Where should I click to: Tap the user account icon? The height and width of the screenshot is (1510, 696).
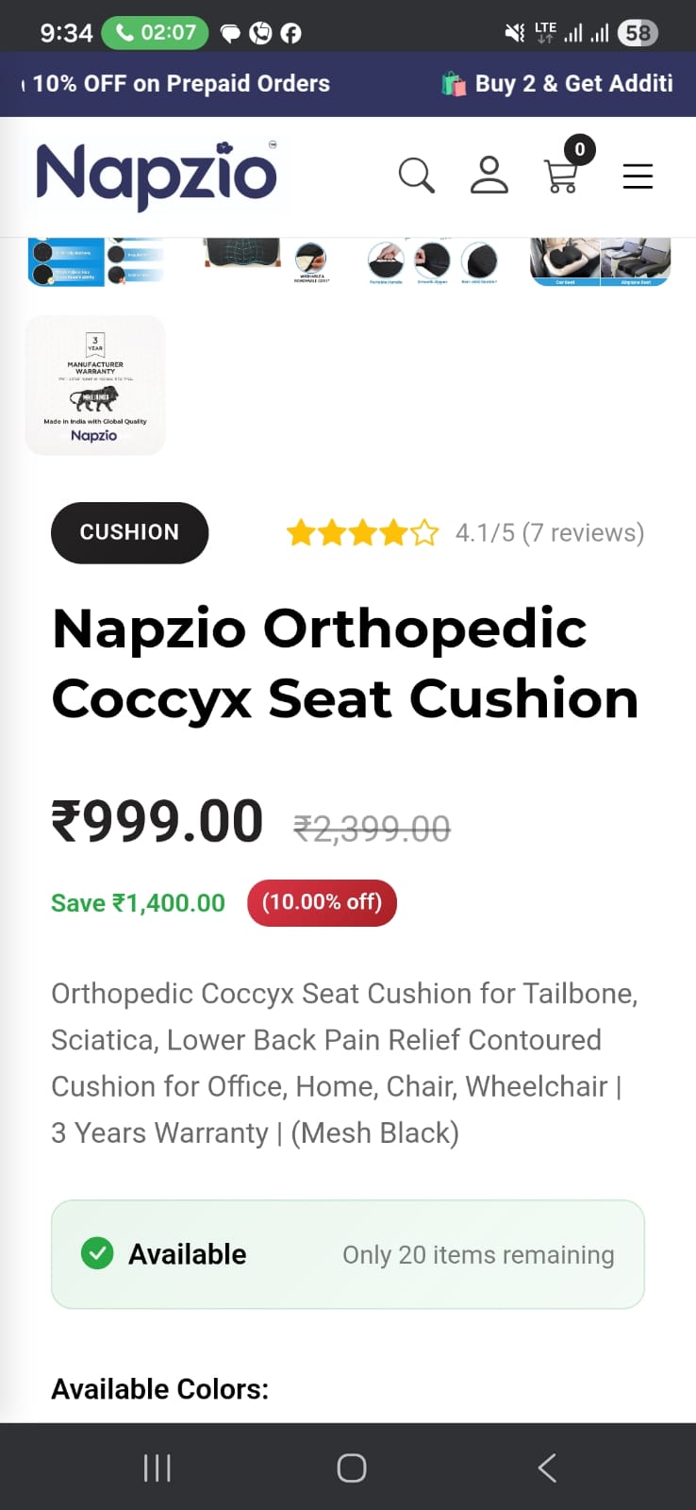coord(489,176)
